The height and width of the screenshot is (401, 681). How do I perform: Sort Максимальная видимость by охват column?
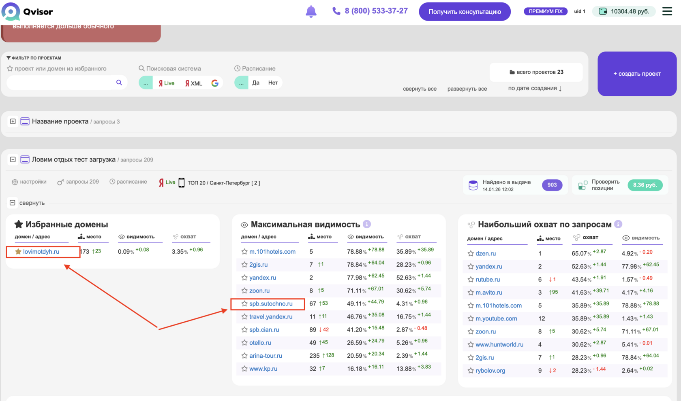409,237
